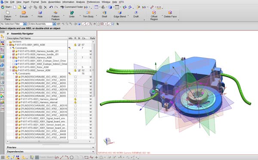Click the Save disk icon
This screenshot has height=160, width=258.
pos(25,7)
